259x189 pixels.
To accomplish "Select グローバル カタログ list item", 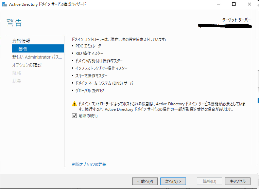I will pyautogui.click(x=90, y=90).
